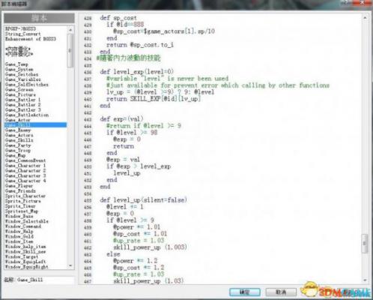Click the script name field Game_Skill
373x300 pixels.
point(44,280)
